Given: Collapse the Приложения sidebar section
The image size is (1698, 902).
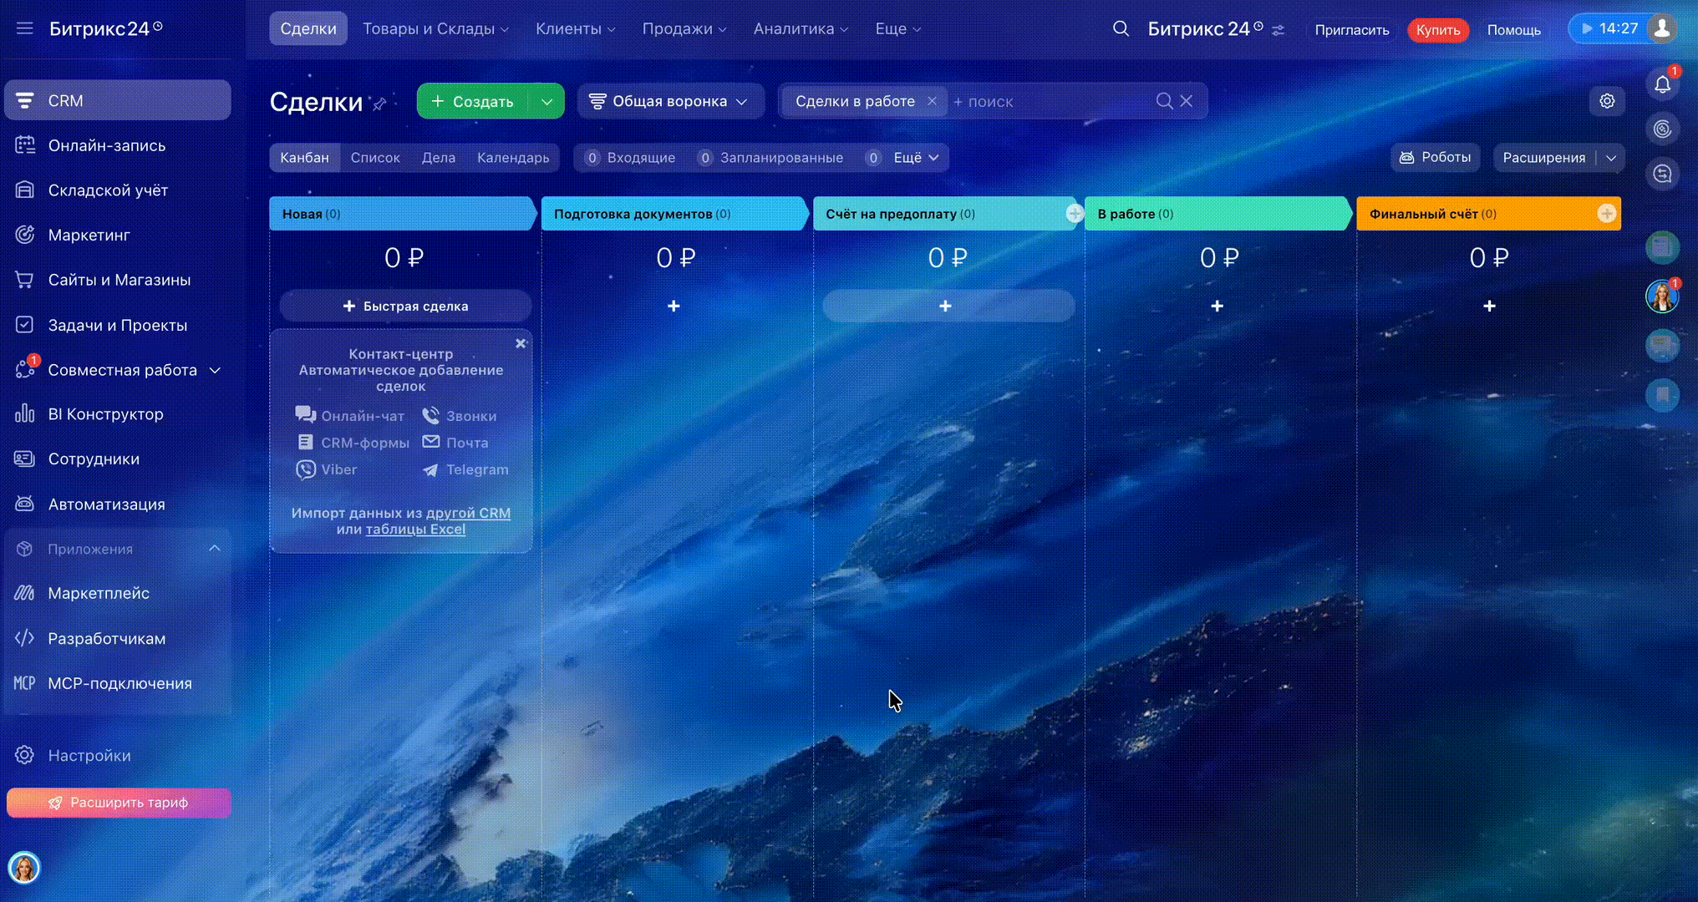Looking at the screenshot, I should 214,549.
